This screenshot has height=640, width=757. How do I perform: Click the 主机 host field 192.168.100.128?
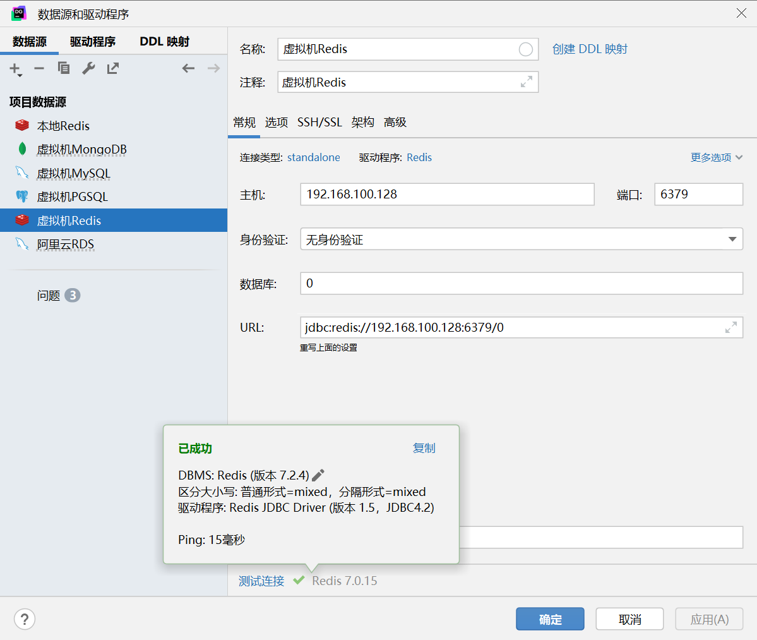(447, 194)
